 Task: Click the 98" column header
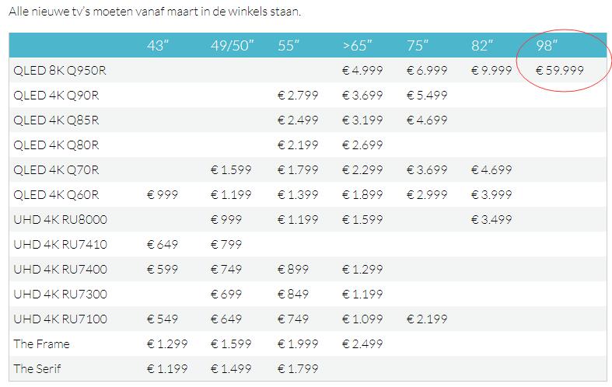[547, 46]
